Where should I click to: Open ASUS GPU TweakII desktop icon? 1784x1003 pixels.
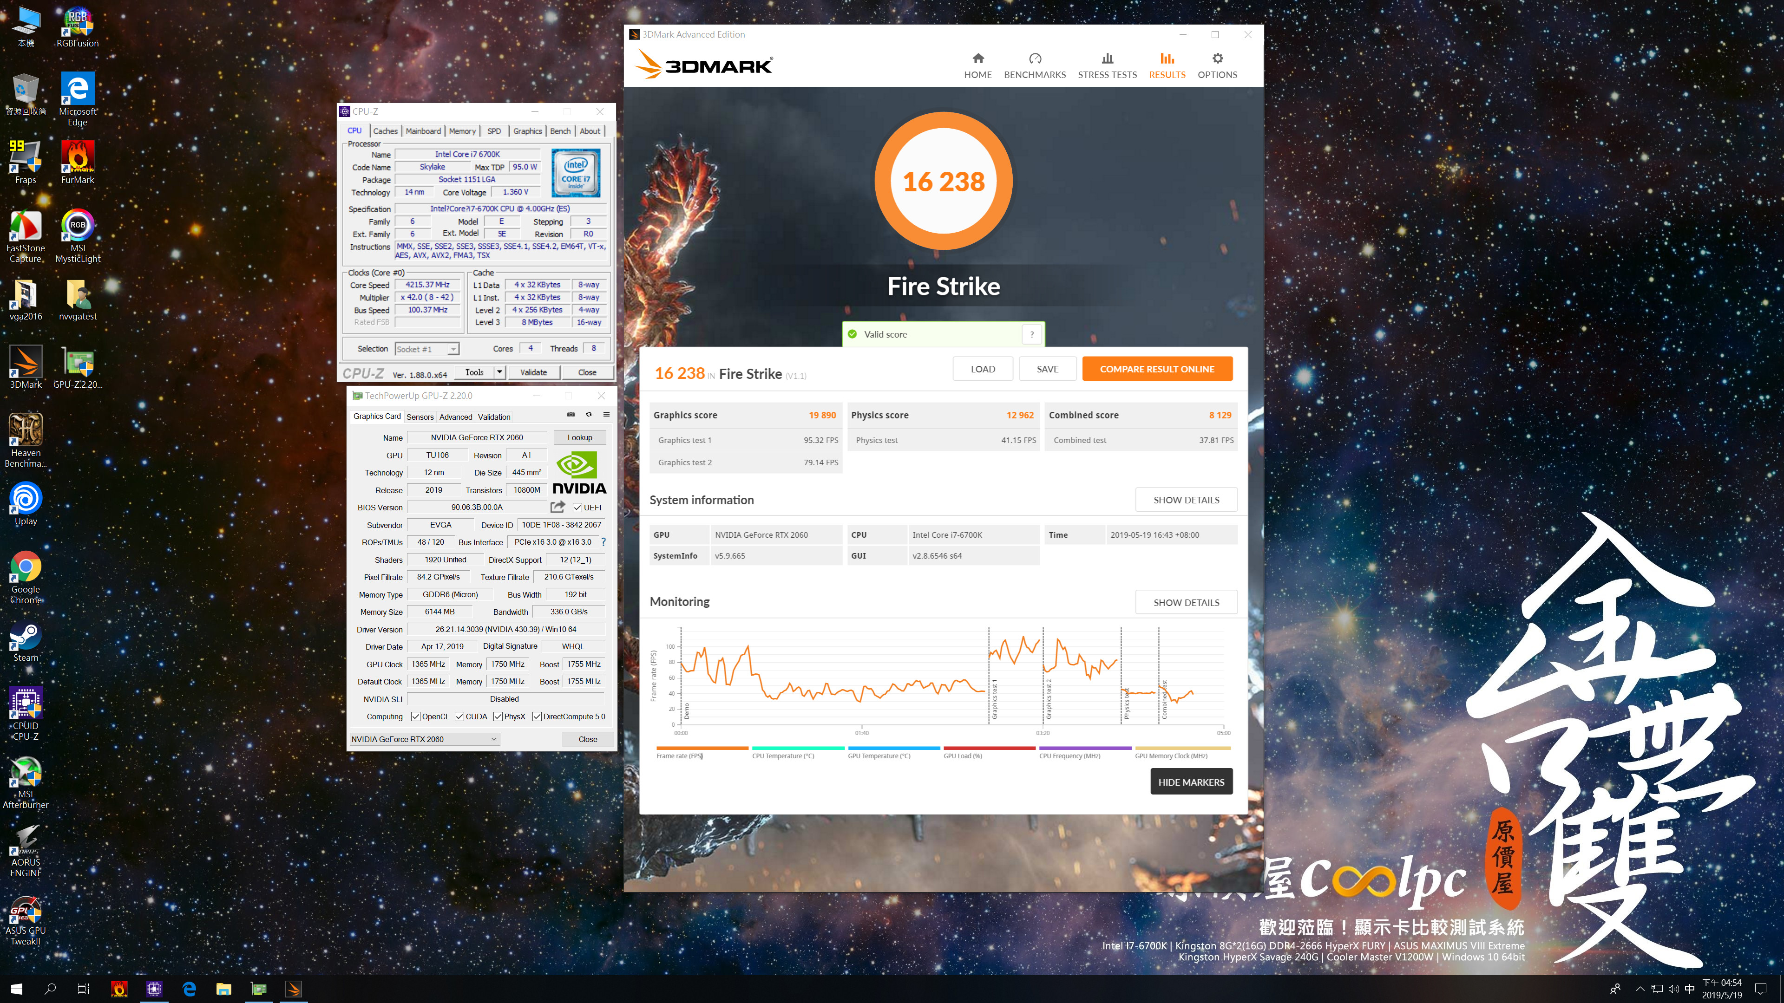click(26, 920)
